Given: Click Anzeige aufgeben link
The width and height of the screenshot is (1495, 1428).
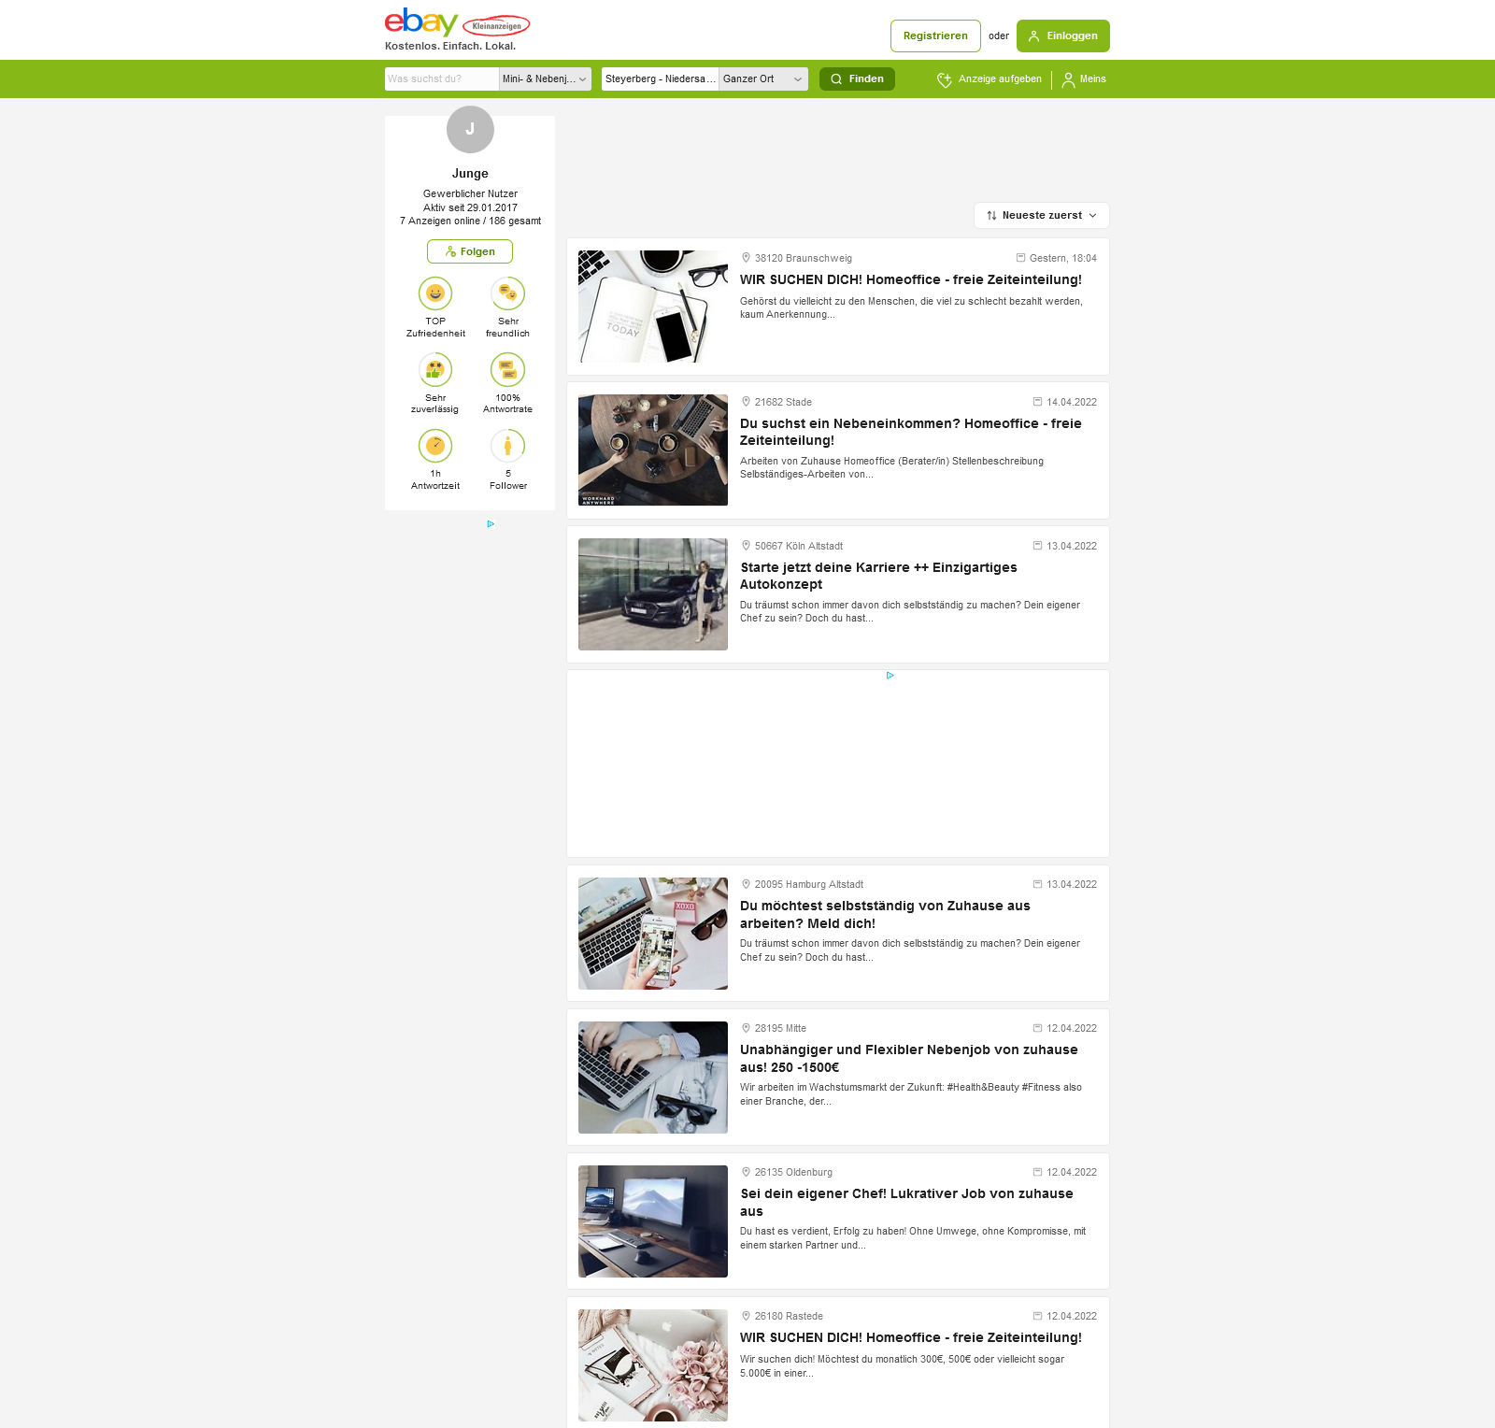Looking at the screenshot, I should [x=990, y=79].
